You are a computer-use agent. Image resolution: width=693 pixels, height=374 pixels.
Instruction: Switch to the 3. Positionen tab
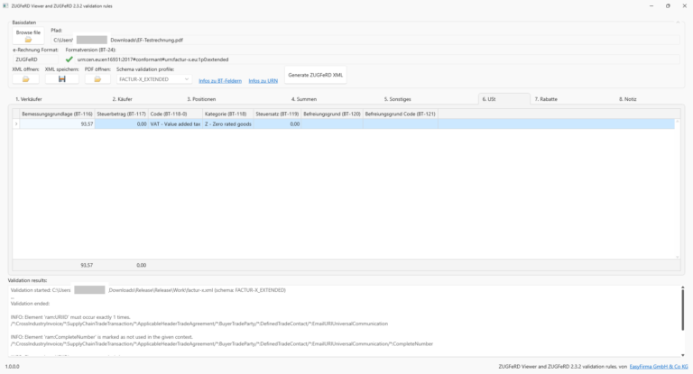[201, 99]
